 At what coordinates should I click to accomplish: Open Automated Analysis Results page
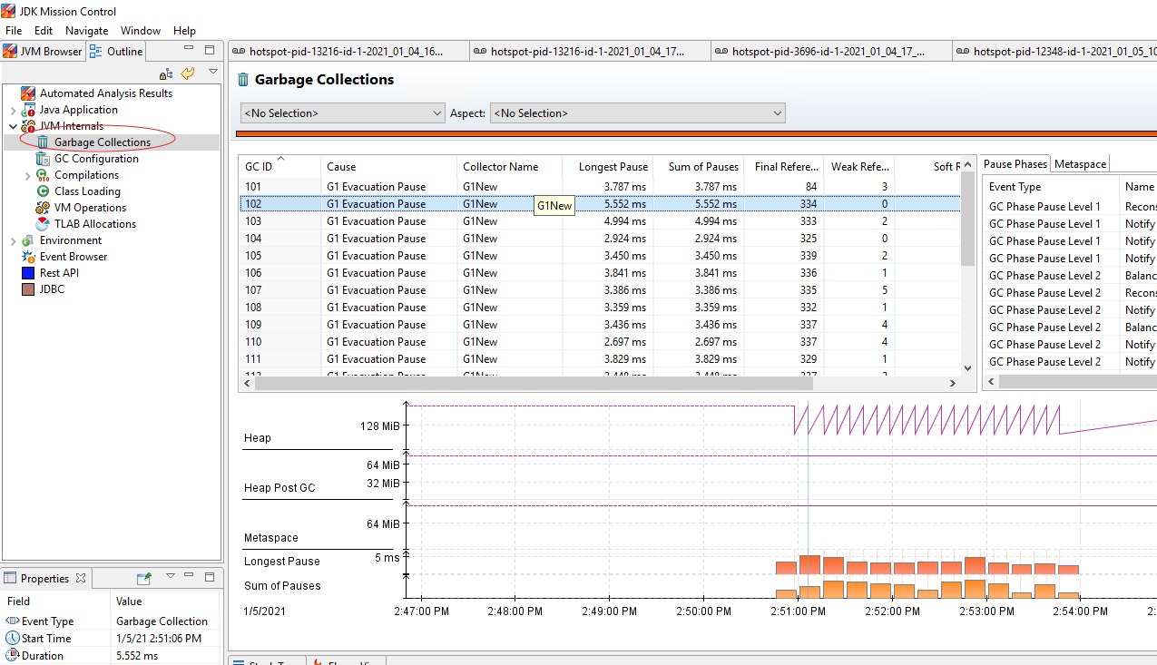click(x=105, y=93)
